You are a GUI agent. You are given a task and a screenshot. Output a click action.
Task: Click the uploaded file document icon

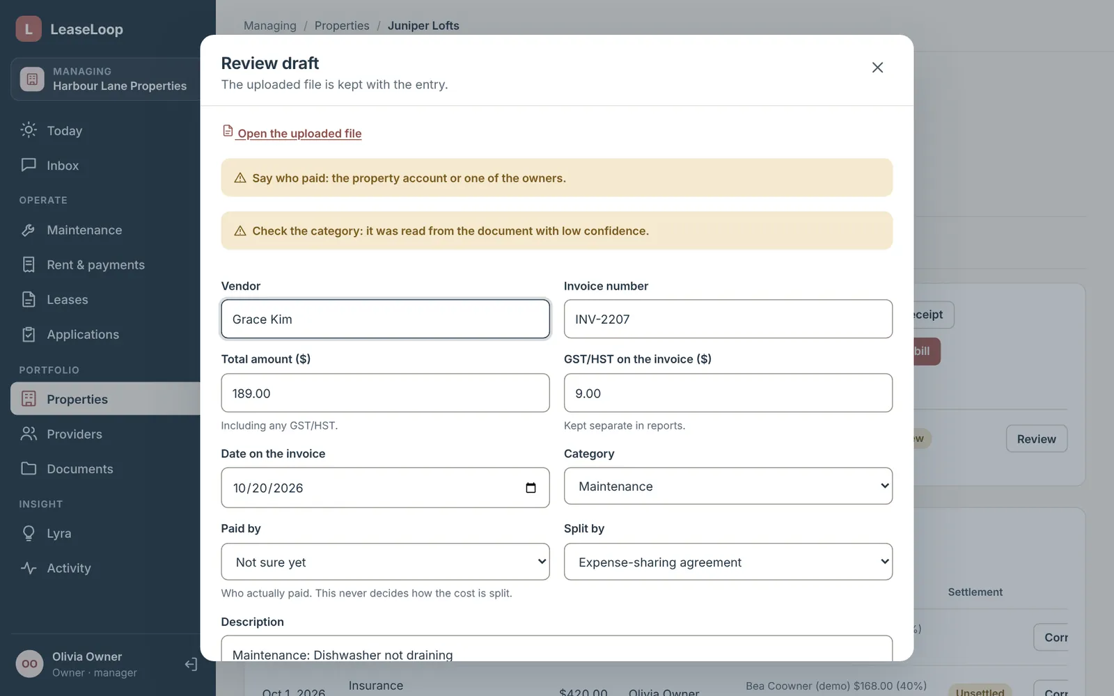pyautogui.click(x=228, y=131)
